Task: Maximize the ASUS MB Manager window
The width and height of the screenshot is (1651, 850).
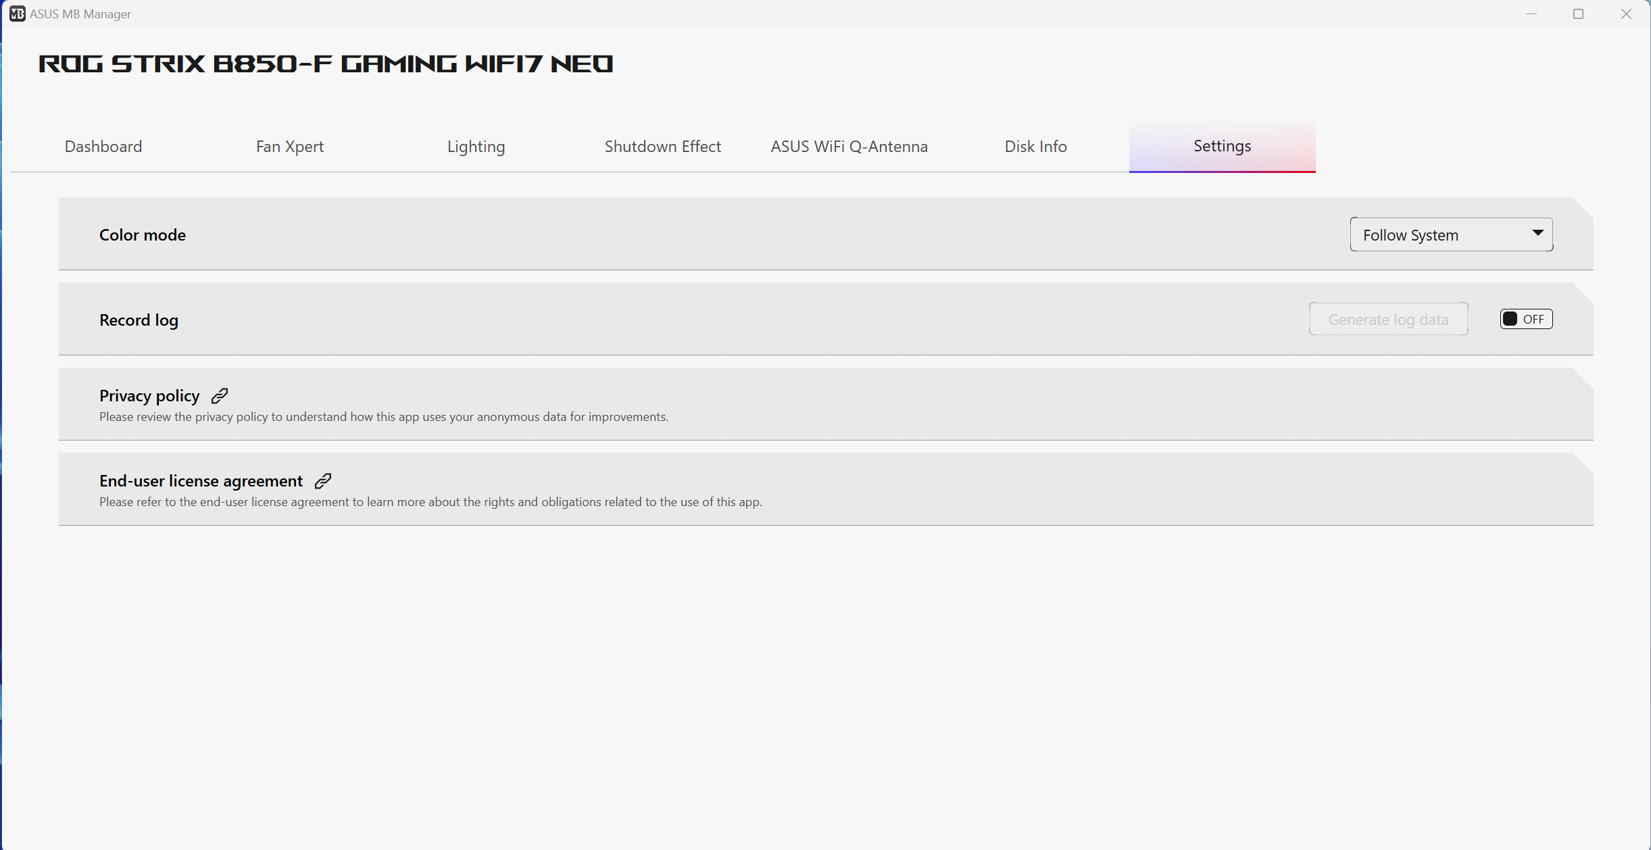Action: click(1578, 14)
